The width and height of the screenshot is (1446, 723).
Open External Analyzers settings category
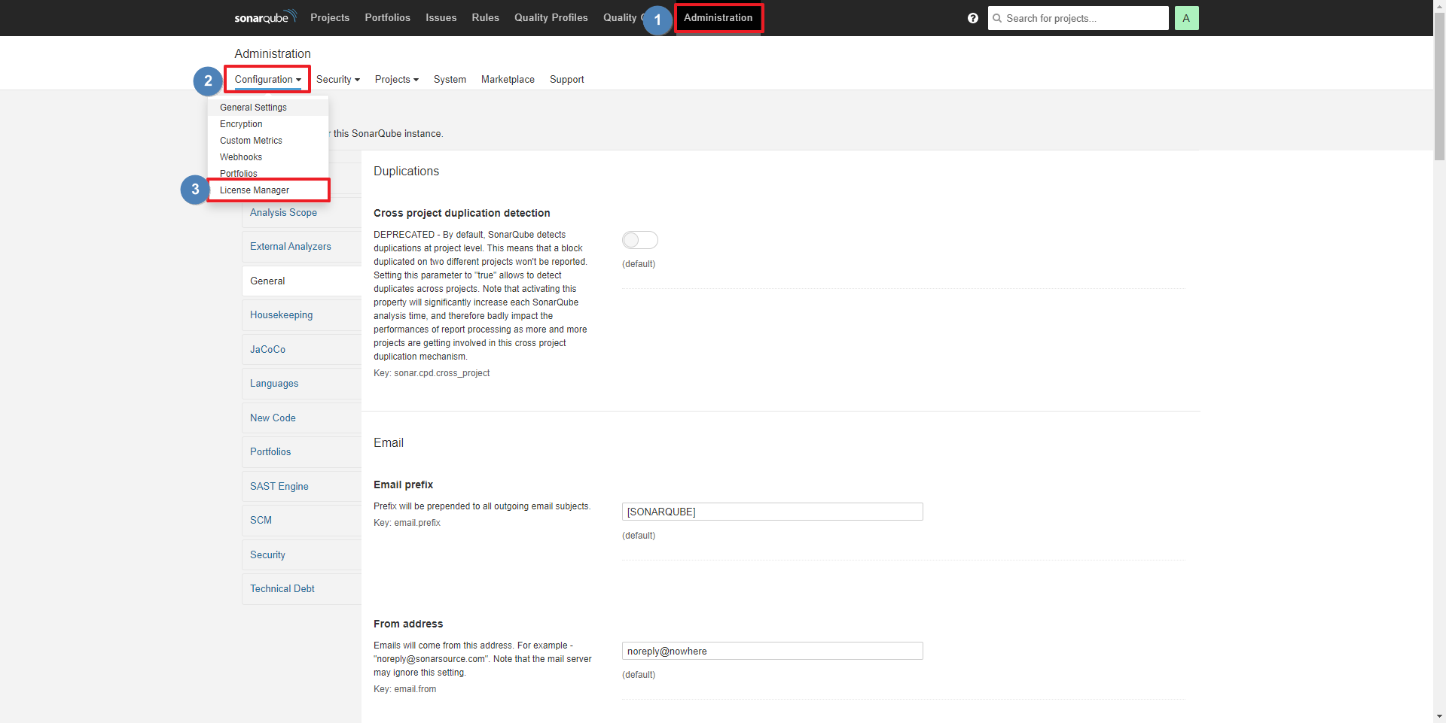301,247
